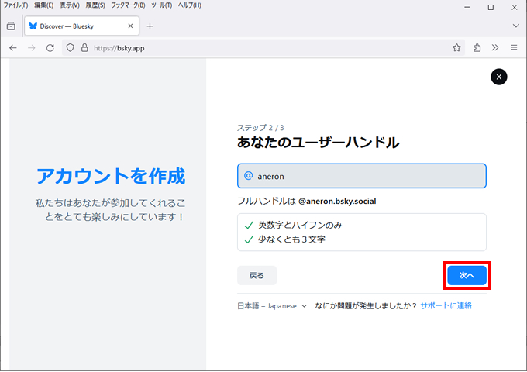527x372 pixels.
Task: Open the 編集(E) menu
Action: 43,5
